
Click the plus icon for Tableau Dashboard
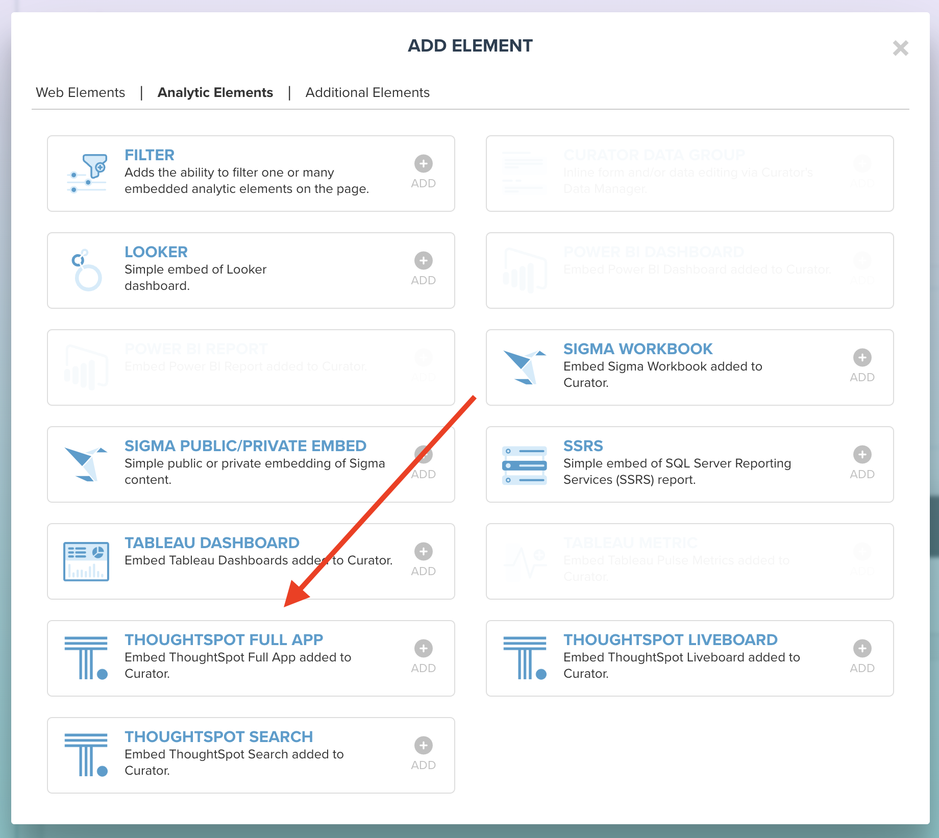(424, 552)
